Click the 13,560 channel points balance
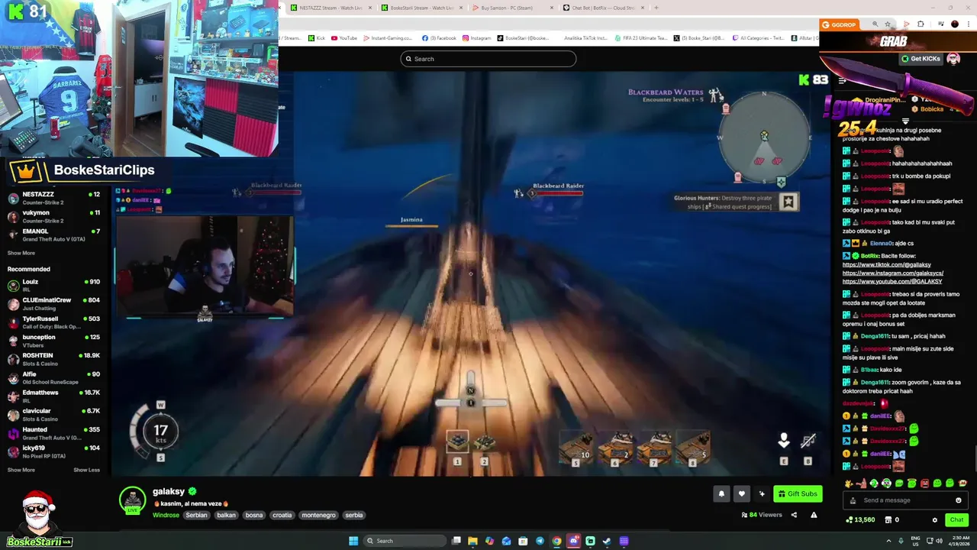 pyautogui.click(x=860, y=520)
